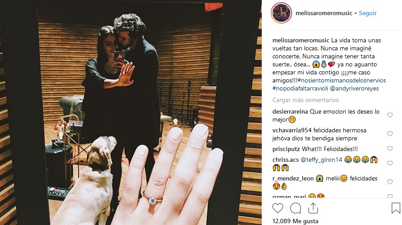The height and width of the screenshot is (225, 402).
Task: Like chriss.acs's comment
Action: (390, 163)
